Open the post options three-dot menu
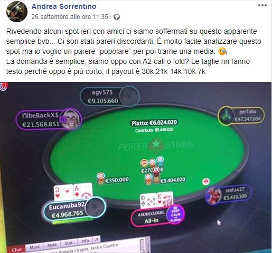 [x=262, y=5]
